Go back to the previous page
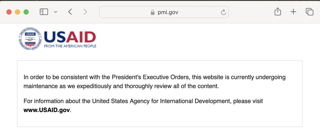 coord(70,12)
